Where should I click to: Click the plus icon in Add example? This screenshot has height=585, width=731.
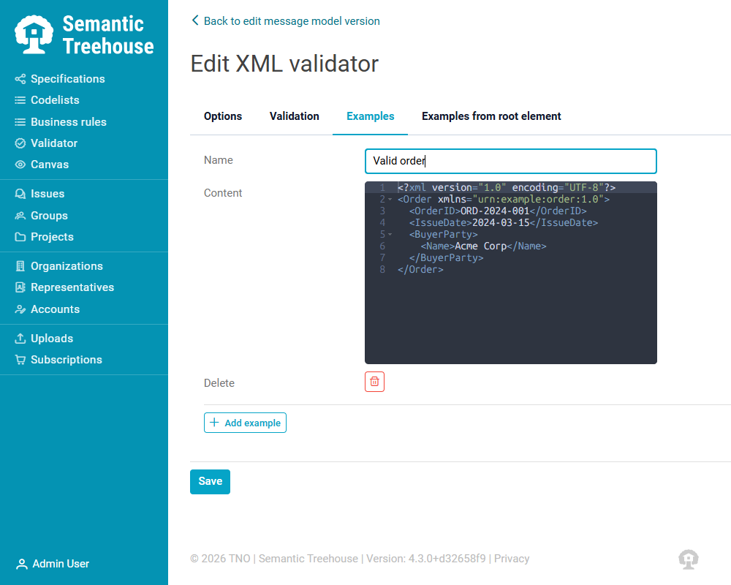point(214,423)
